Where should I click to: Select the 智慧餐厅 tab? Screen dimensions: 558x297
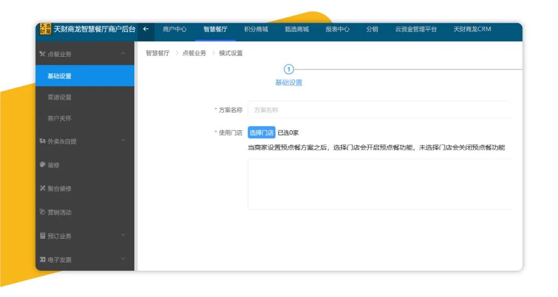coord(215,29)
